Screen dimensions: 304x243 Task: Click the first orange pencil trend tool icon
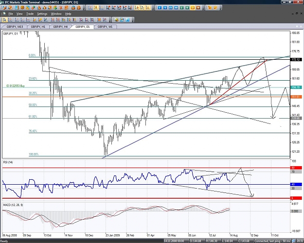pos(35,19)
